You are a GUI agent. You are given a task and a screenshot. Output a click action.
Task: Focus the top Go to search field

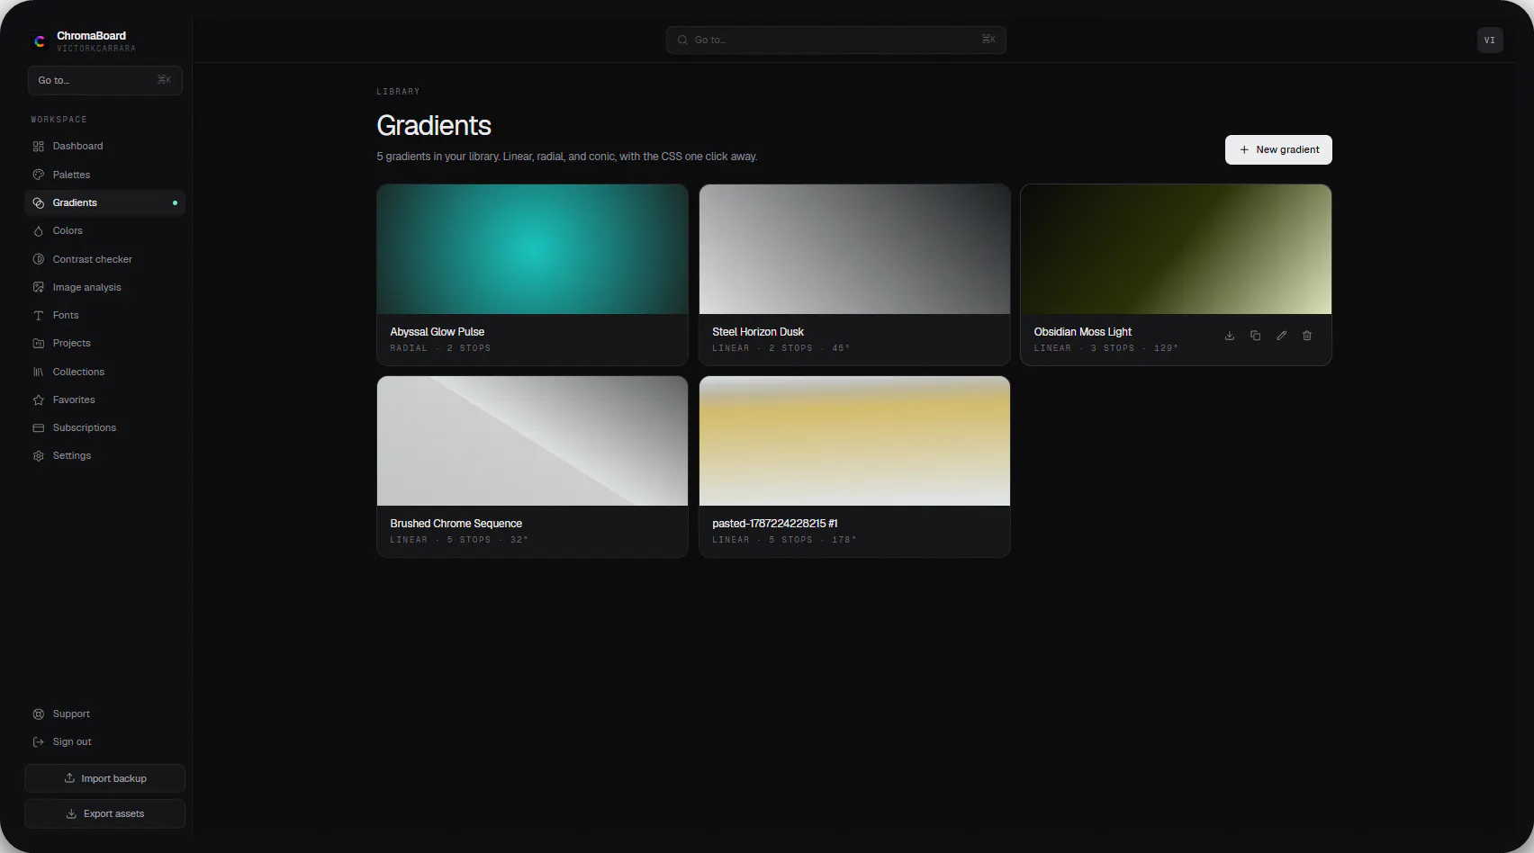point(835,40)
